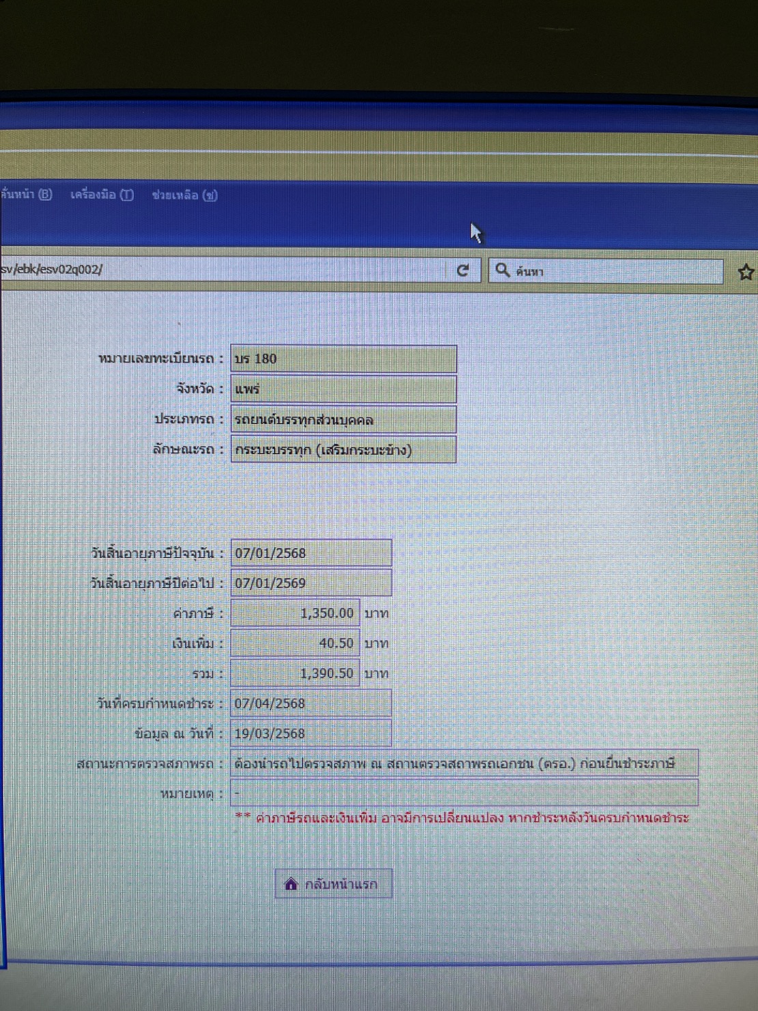
Task: Click the หมายเหตุ remark field
Action: point(464,793)
